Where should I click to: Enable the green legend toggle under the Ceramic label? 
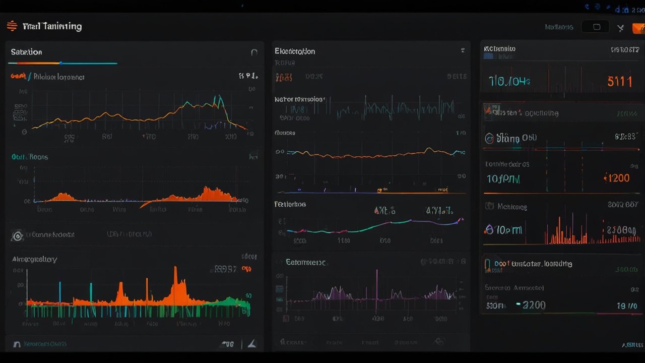coord(280,299)
